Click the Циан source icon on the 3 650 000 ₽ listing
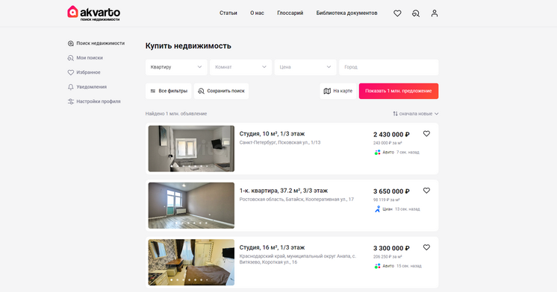557x292 pixels. [377, 209]
